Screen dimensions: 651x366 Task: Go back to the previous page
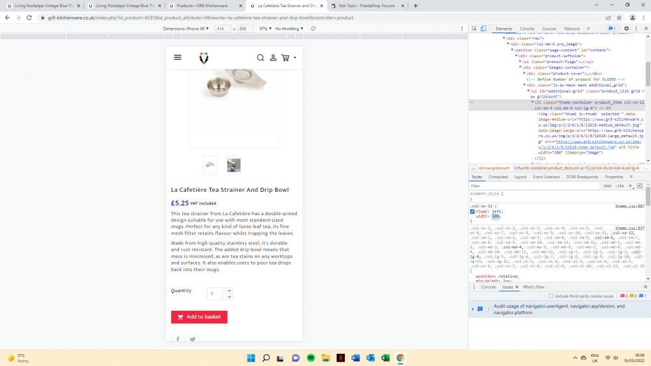7,18
